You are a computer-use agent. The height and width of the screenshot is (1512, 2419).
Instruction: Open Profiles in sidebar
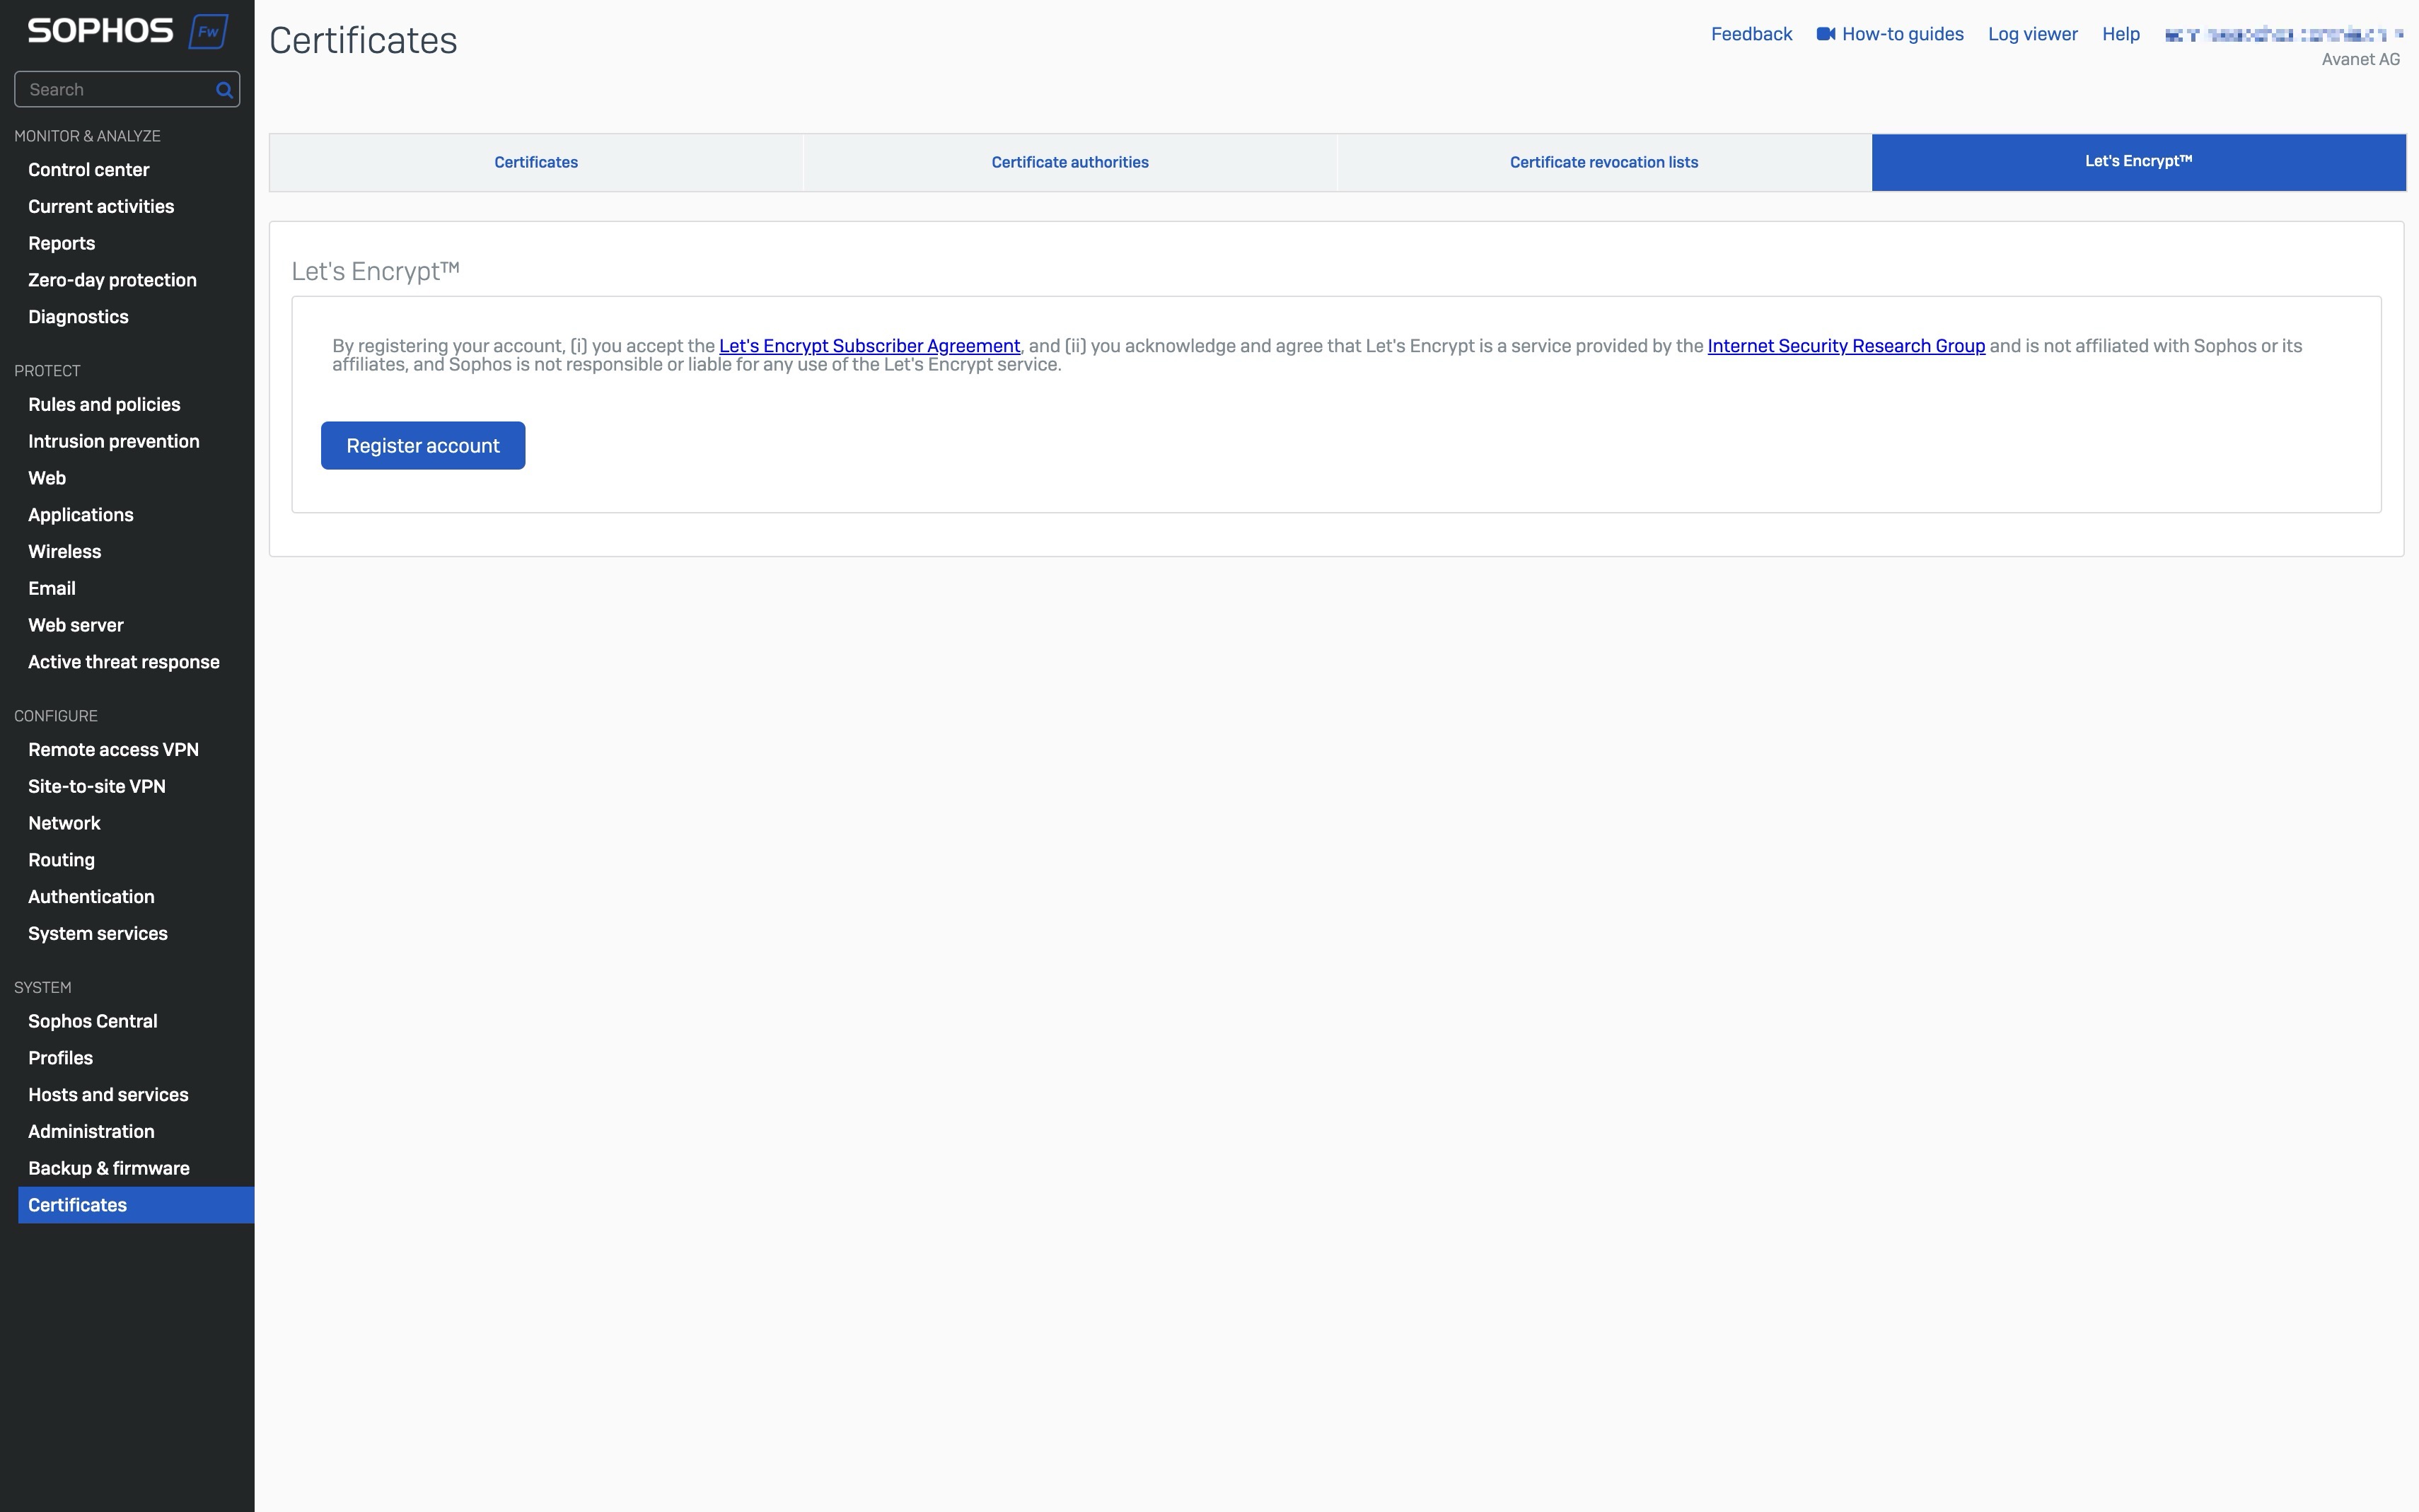point(61,1059)
